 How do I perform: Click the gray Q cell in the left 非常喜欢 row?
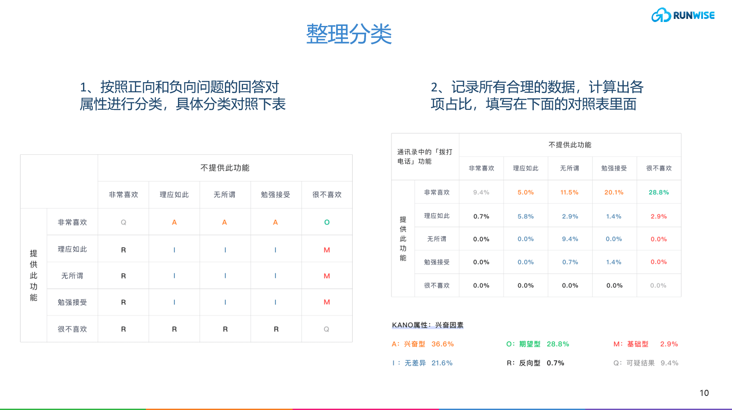tap(123, 222)
